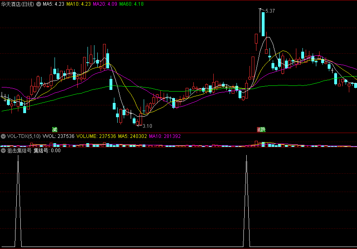357x249 pixels.
Task: Open the 狙击集结号 indicator dropdown
Action: click(x=3, y=151)
